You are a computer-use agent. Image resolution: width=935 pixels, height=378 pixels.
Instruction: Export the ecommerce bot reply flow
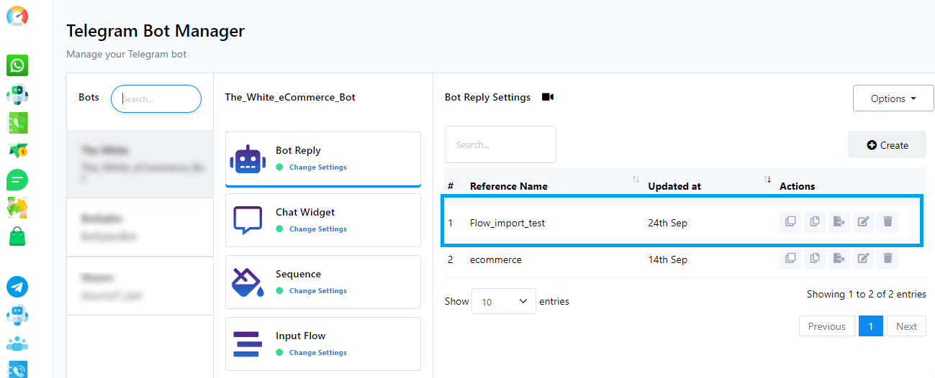(839, 258)
